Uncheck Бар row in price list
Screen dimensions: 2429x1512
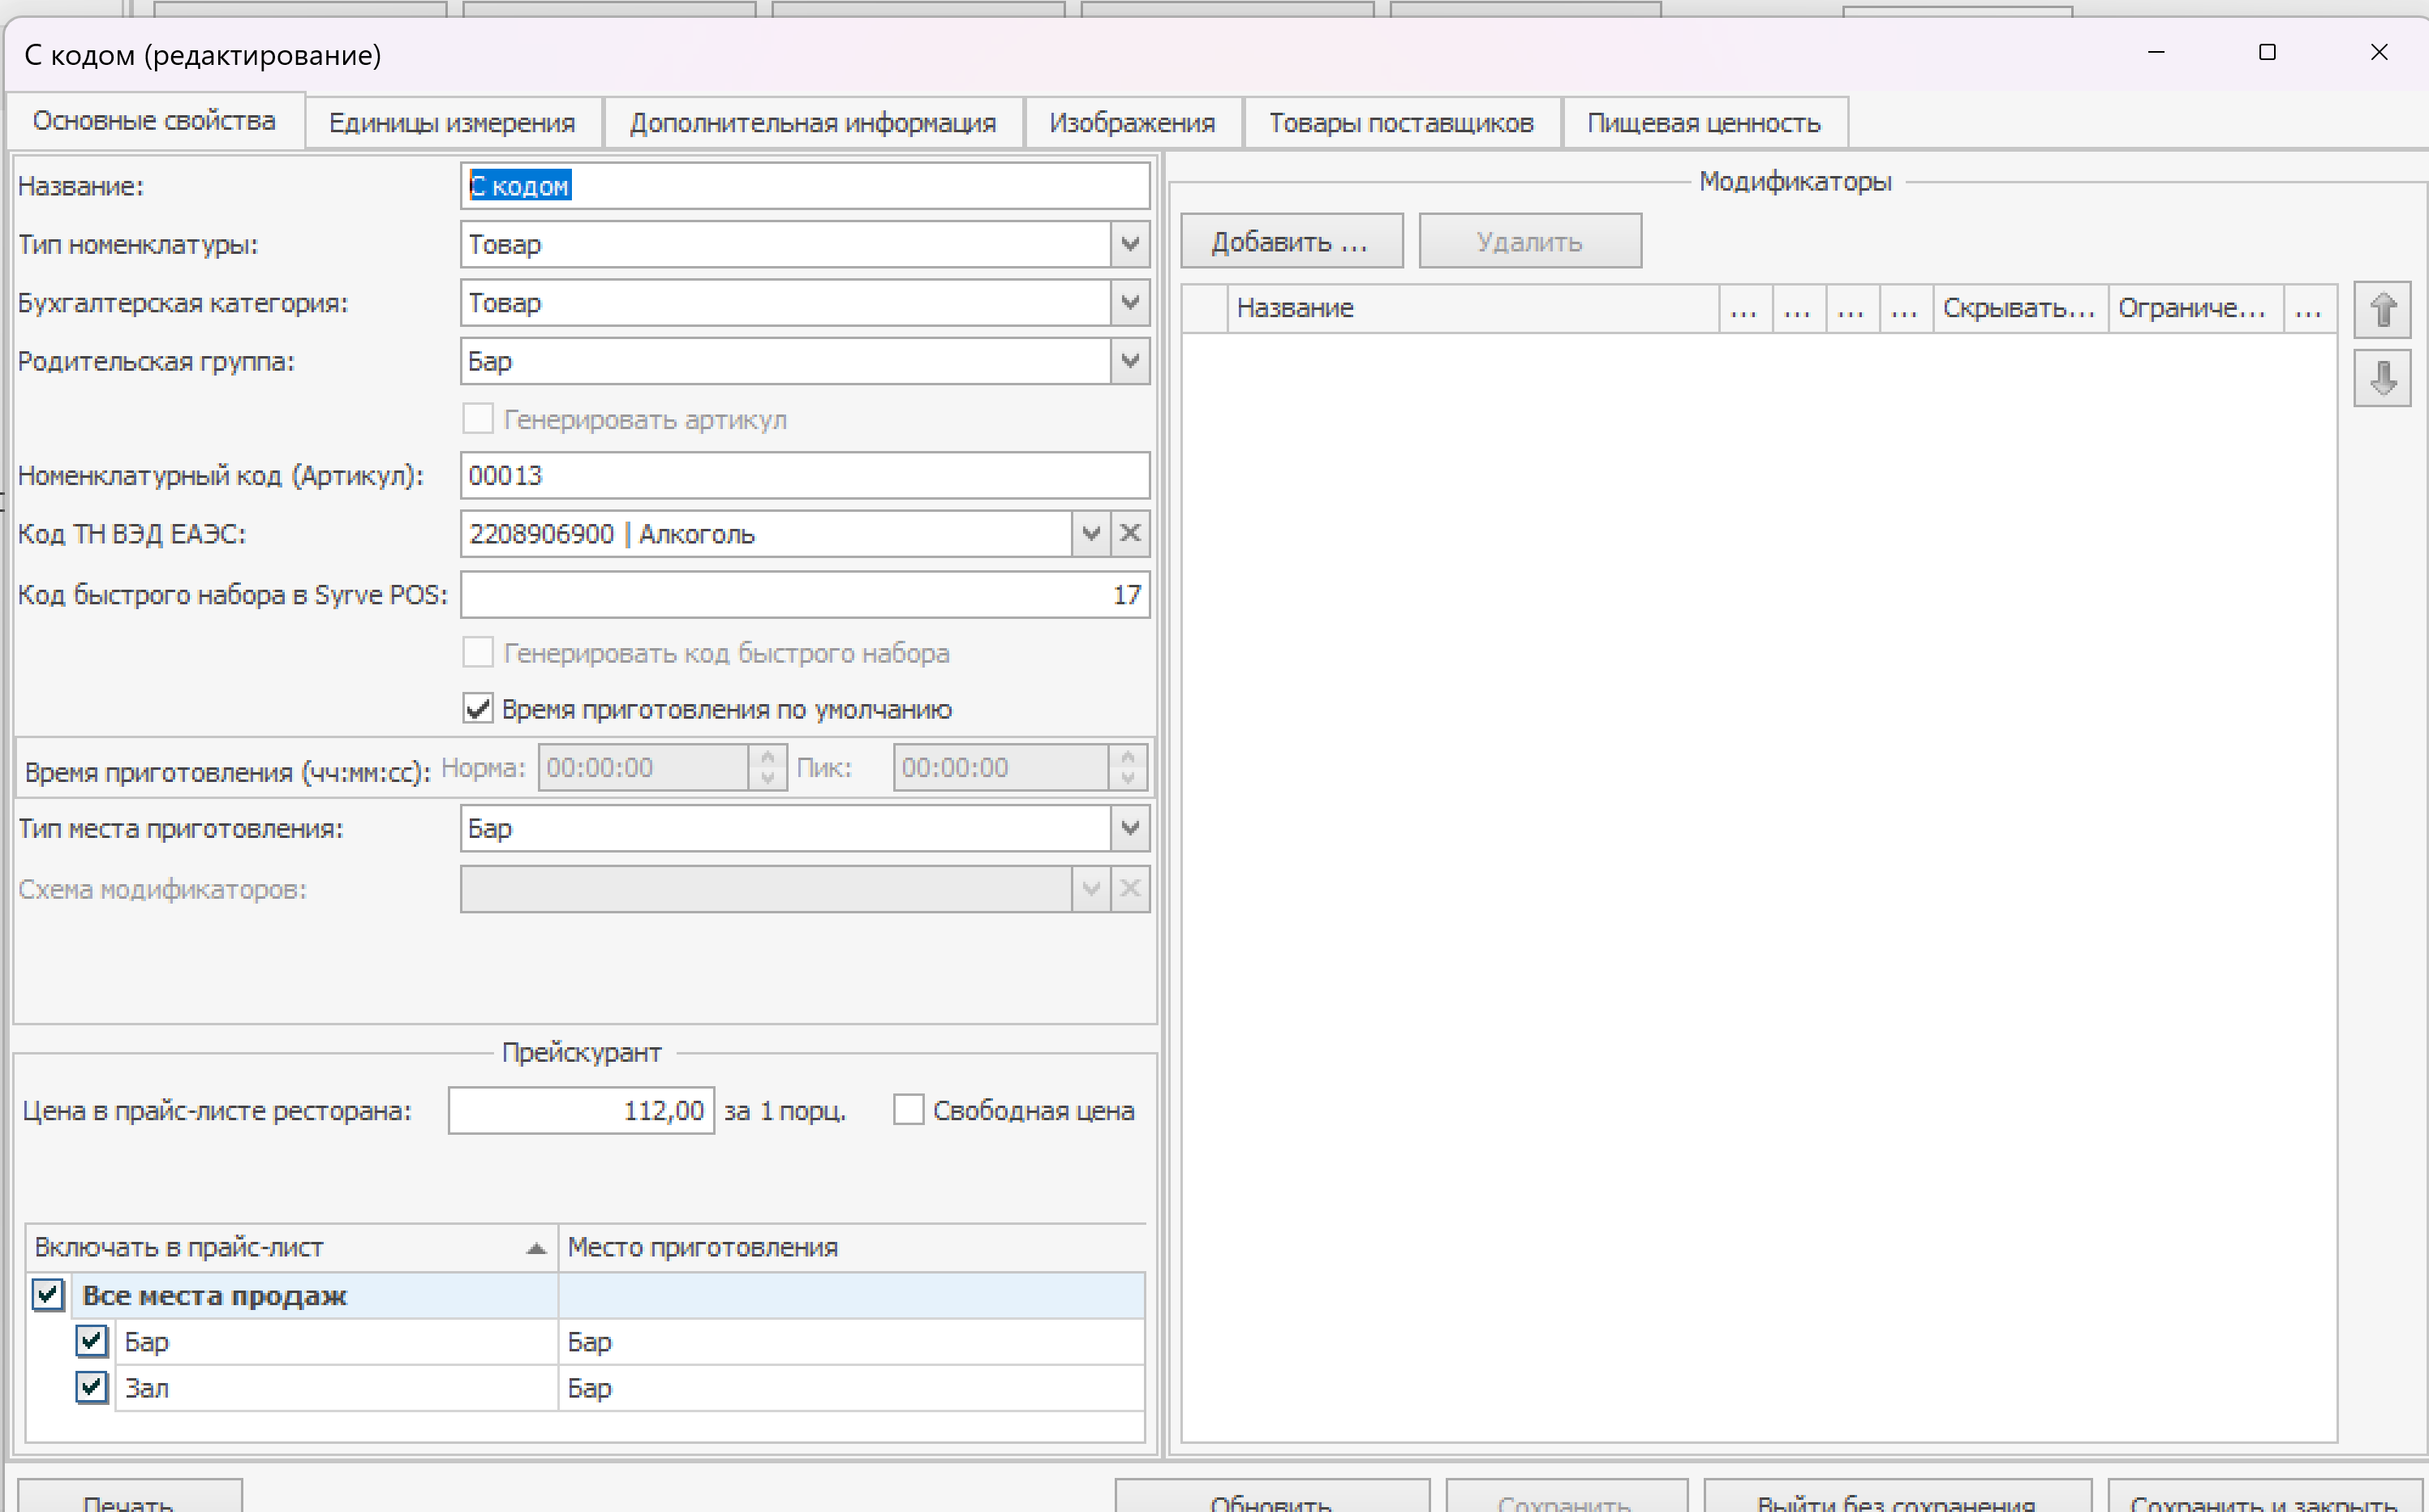92,1341
